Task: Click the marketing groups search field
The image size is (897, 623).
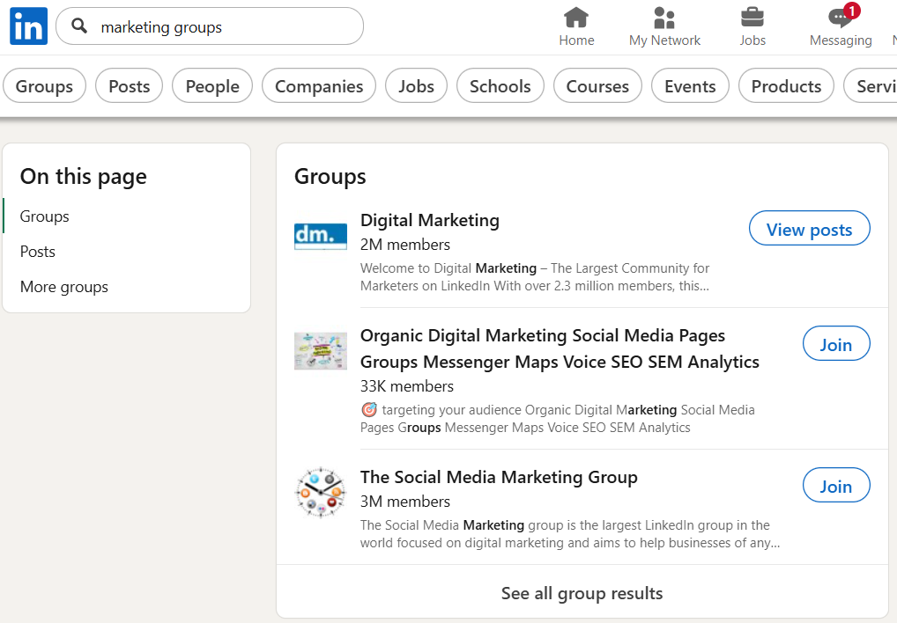Action: [x=210, y=26]
